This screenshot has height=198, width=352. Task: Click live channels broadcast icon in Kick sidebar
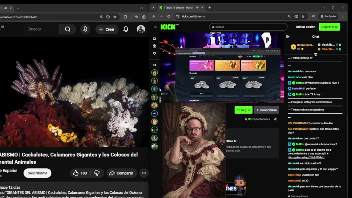tap(154, 65)
